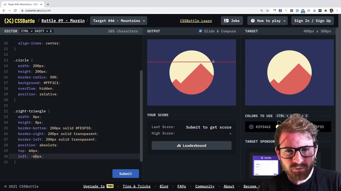The height and width of the screenshot is (191, 341).
Task: Bookmark this page with the star icon
Action: [x=267, y=11]
